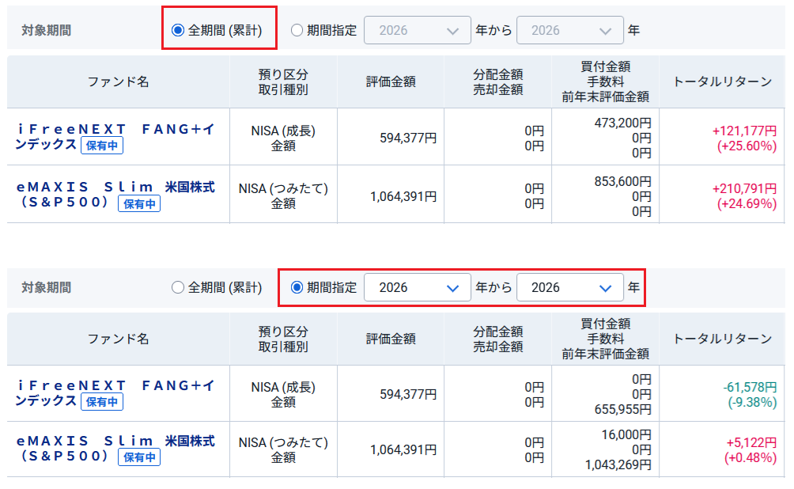Click 保有中 badge in the -9.38% row
The image size is (794, 489).
[102, 402]
